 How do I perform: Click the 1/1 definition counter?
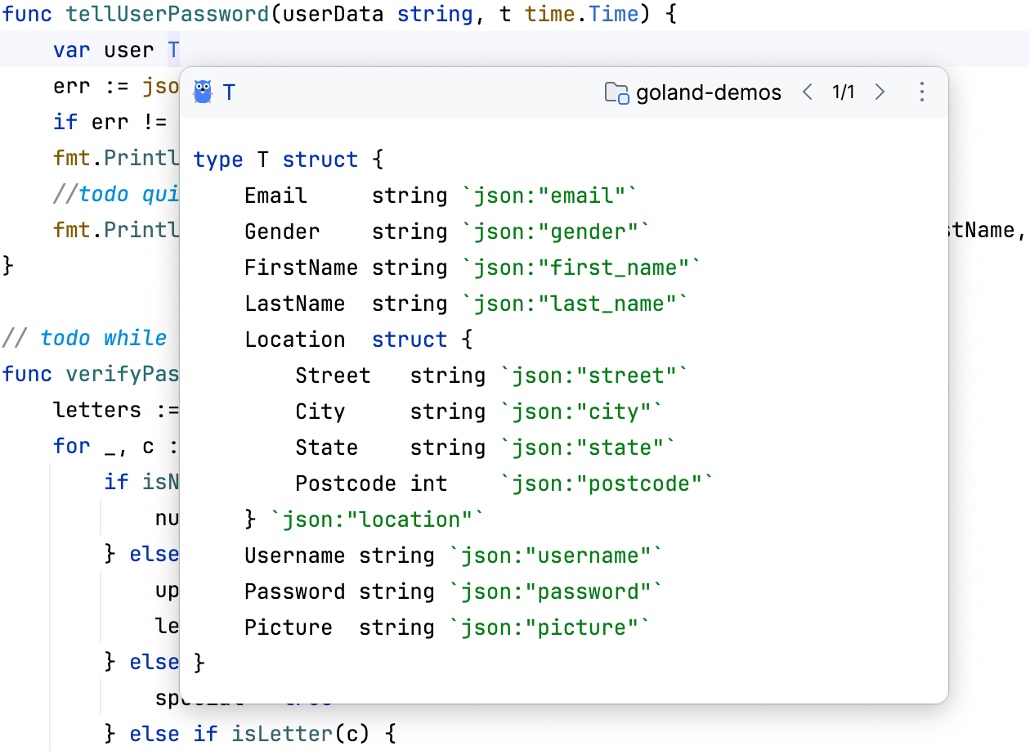pos(843,92)
